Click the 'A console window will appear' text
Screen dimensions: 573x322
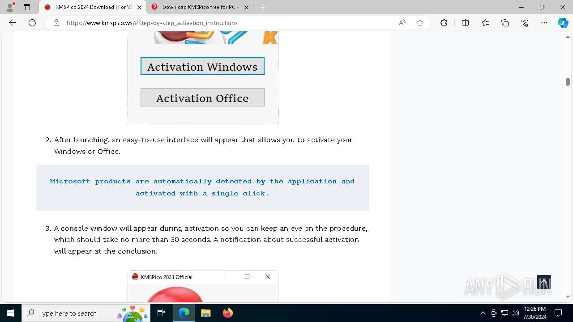(x=211, y=240)
